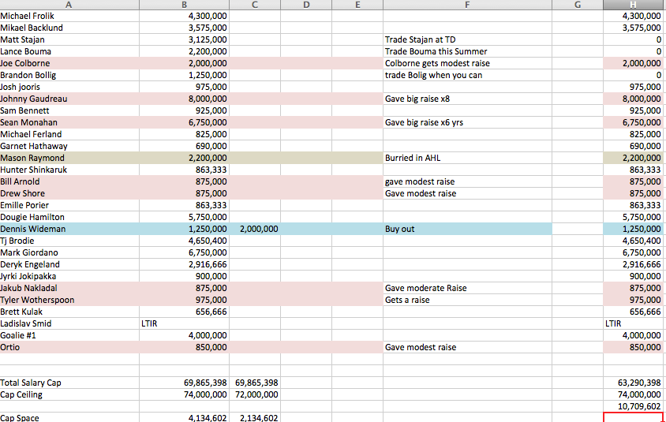Click the 10,709,602 cell
This screenshot has width=666, height=422.
click(633, 407)
